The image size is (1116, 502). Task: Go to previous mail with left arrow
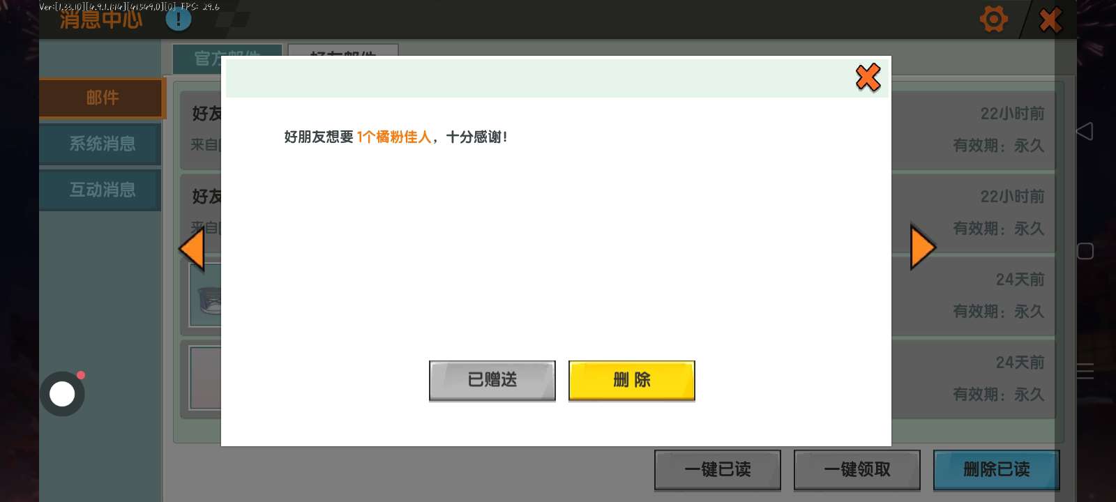[x=192, y=248]
